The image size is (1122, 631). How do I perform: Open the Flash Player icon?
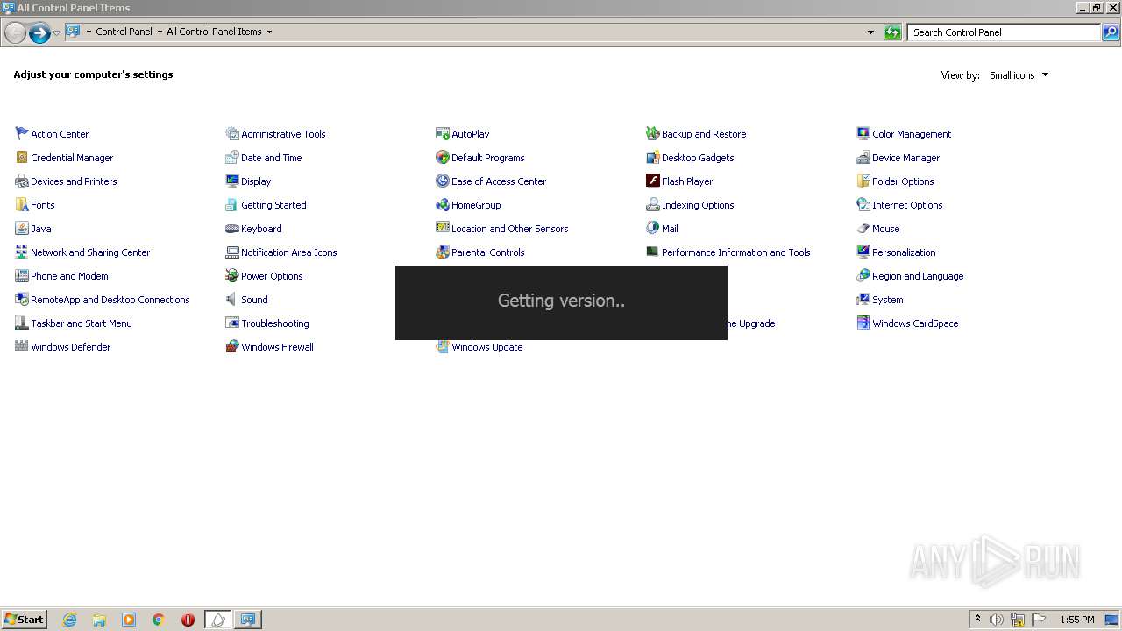pyautogui.click(x=653, y=181)
